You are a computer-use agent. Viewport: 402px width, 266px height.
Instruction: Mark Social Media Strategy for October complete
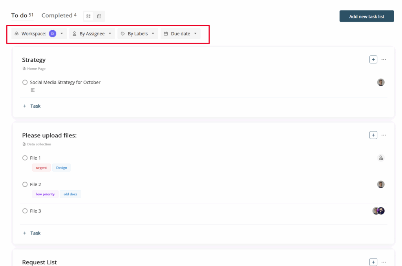[x=25, y=83]
